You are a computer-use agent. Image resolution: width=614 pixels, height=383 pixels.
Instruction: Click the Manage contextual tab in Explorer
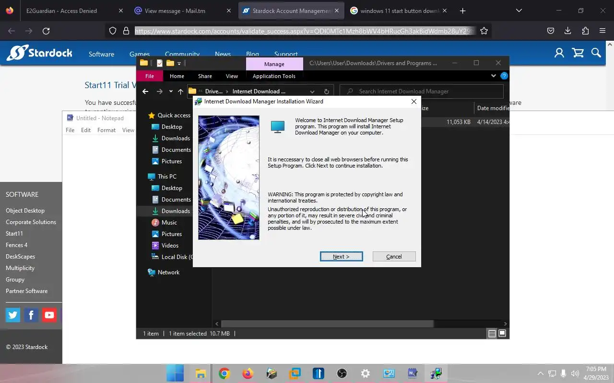[274, 64]
